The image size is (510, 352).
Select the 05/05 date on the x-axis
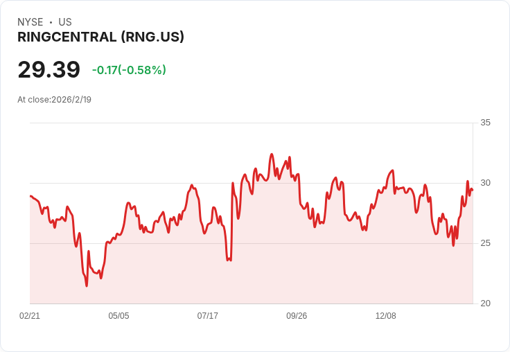118,316
